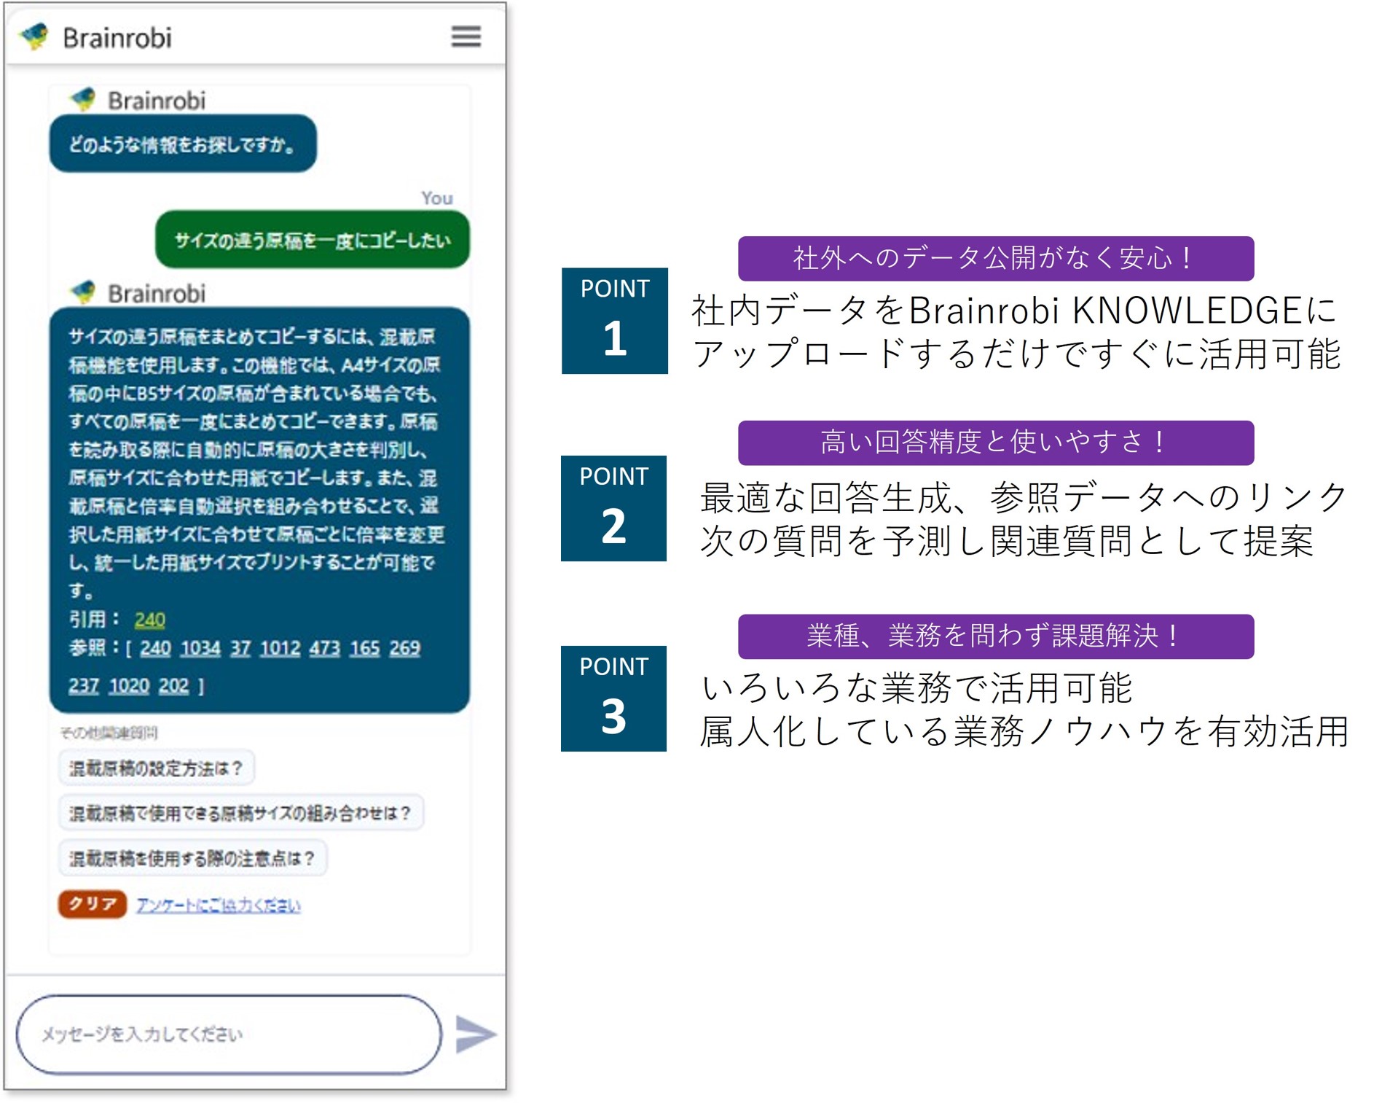Click the POINT 2 box
The height and width of the screenshot is (1103, 1374).
pos(613,508)
